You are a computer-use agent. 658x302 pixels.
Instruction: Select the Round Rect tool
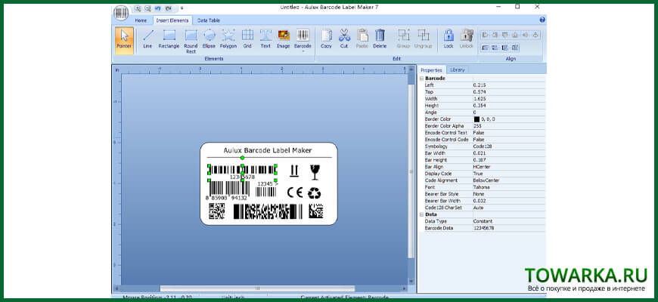[191, 41]
